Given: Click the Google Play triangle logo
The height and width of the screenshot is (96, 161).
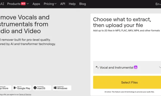Looking at the screenshot, I should pos(15,88).
